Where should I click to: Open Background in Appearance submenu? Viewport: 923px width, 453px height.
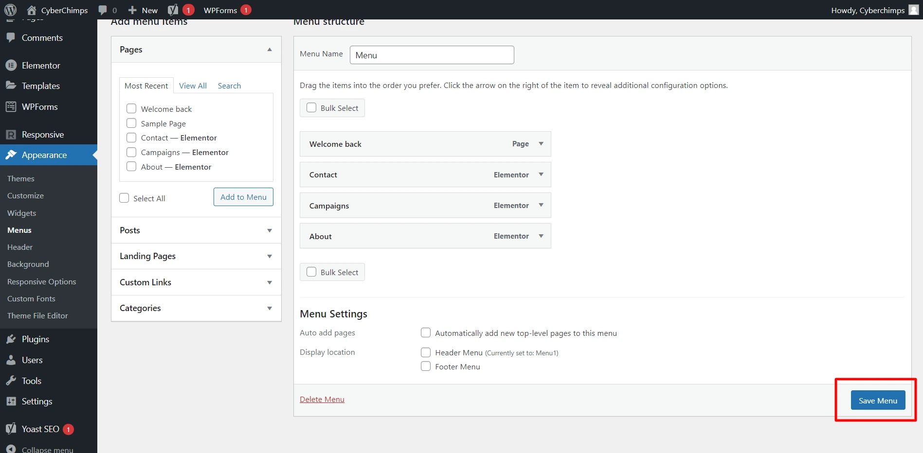pos(28,264)
